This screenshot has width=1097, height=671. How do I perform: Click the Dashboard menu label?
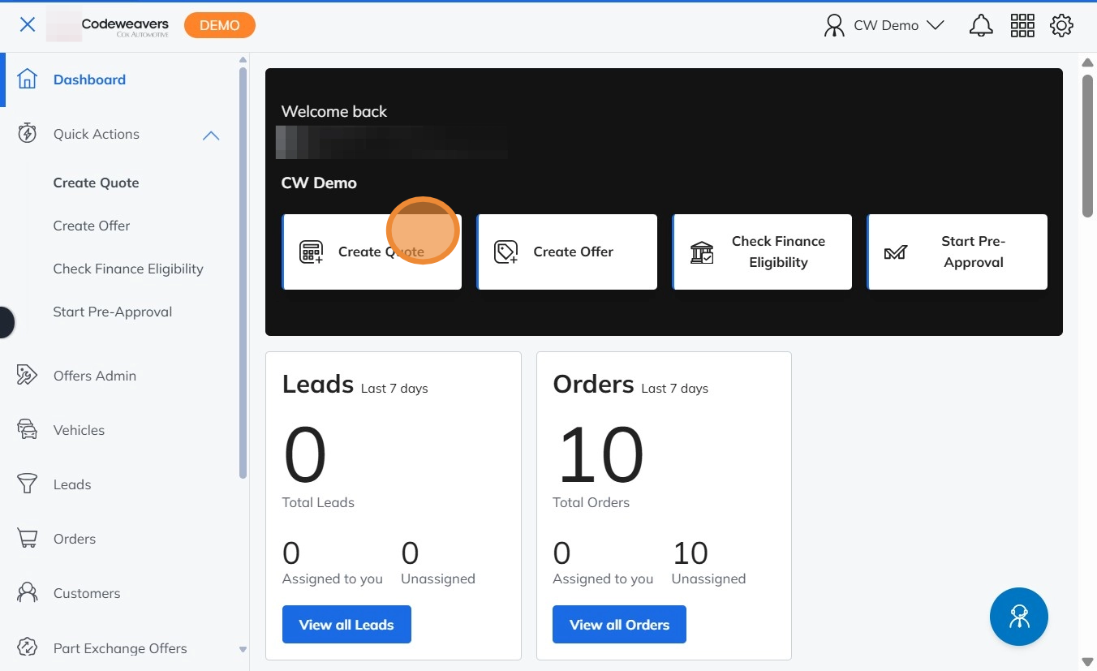tap(89, 80)
